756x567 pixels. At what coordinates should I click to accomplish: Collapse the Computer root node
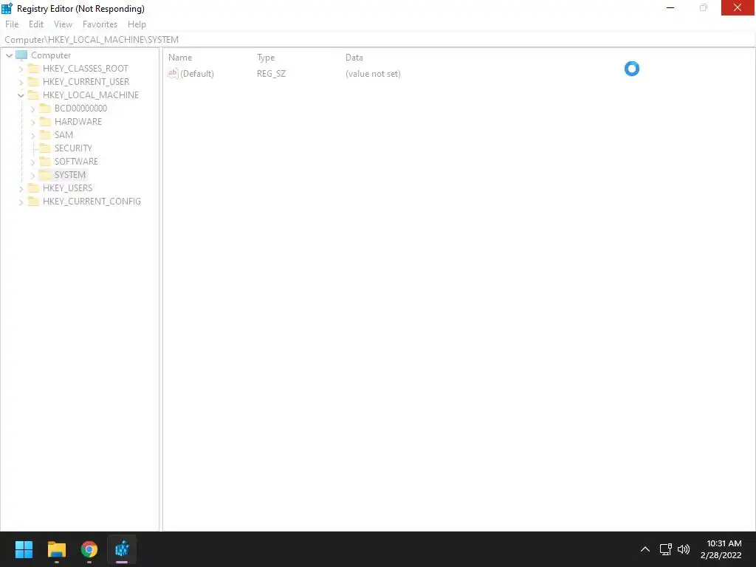[9, 55]
